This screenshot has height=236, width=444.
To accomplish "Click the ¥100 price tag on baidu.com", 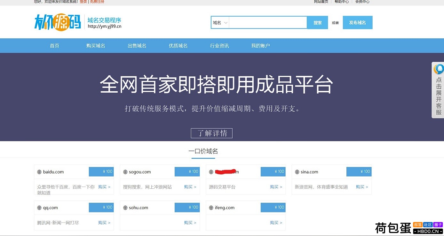I will [101, 171].
